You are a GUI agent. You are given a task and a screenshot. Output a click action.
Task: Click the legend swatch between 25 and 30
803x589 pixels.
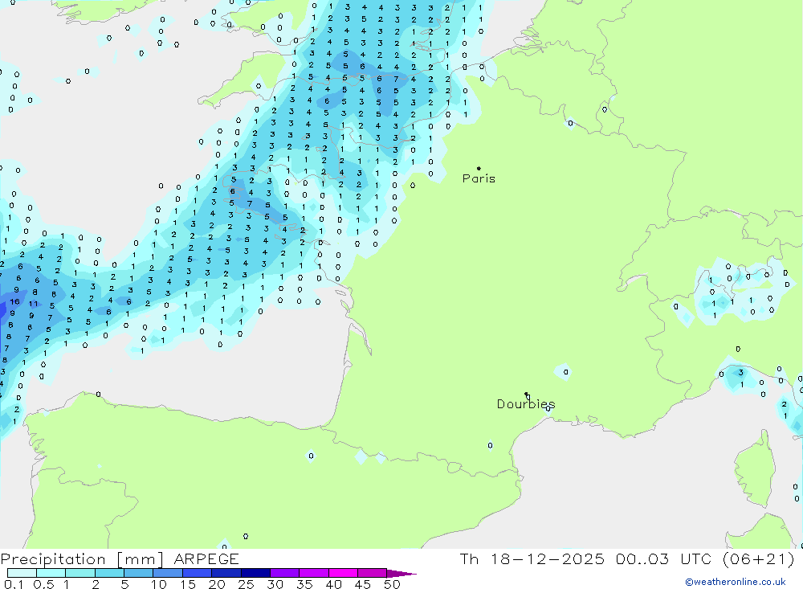[255, 573]
